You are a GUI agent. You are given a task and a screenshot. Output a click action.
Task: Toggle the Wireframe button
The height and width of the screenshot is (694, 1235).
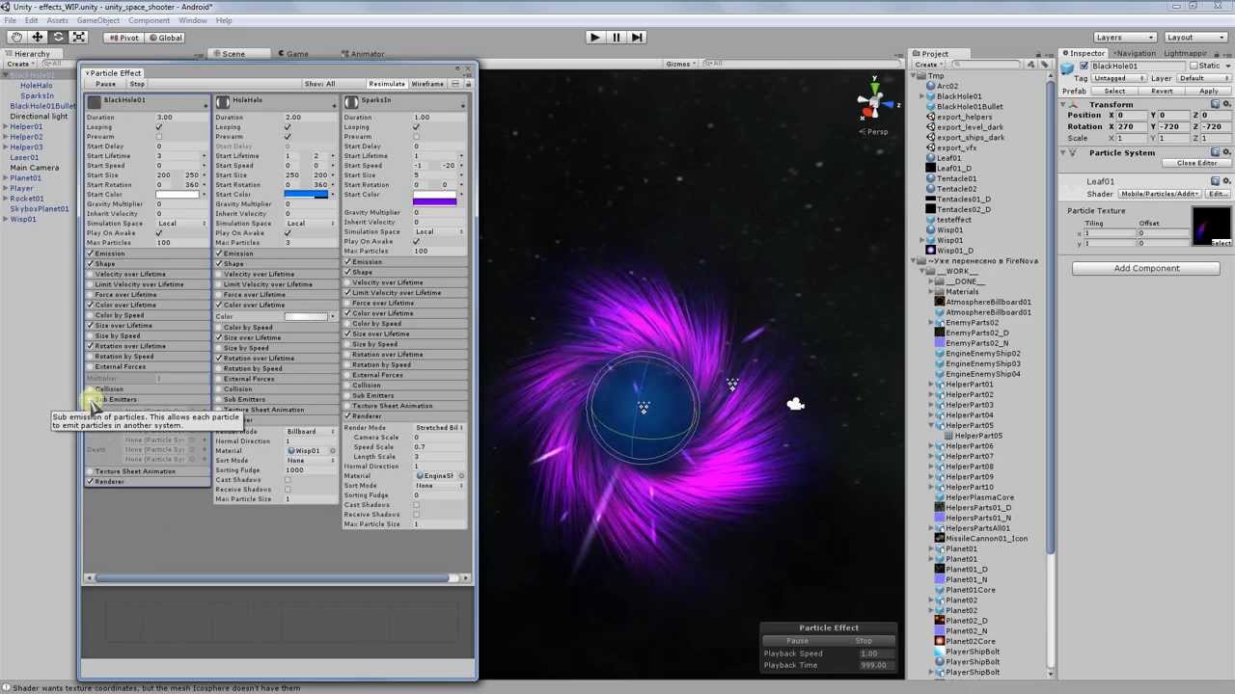427,84
